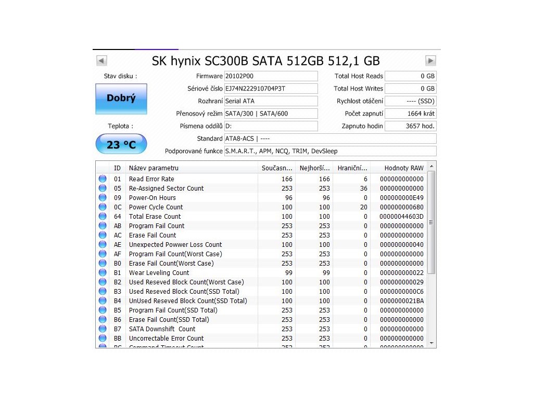Viewport: 533px width, 400px height.
Task: Click the Total Host Writes 0 GB value
Action: pos(411,89)
